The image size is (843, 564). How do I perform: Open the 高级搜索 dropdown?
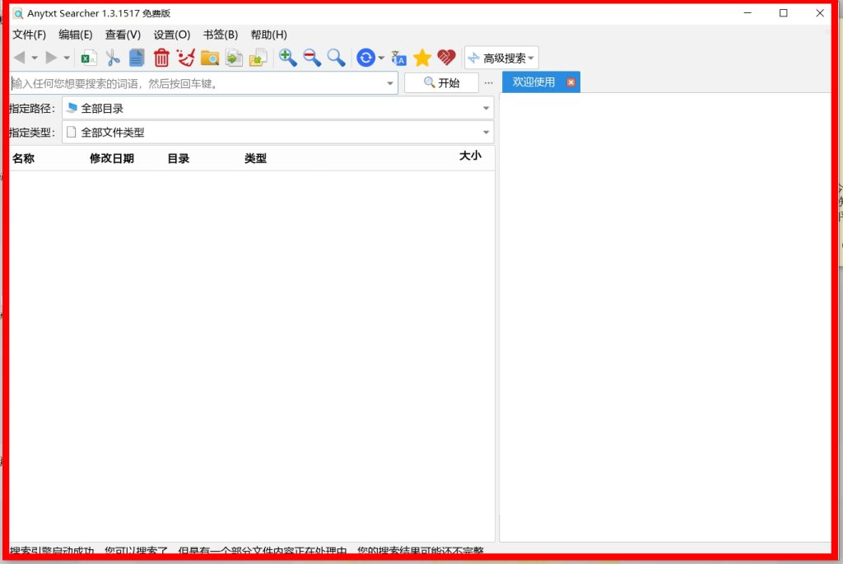tap(501, 58)
